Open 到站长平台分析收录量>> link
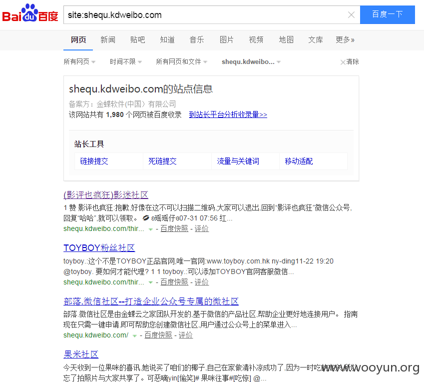424x382 pixels. [228, 114]
